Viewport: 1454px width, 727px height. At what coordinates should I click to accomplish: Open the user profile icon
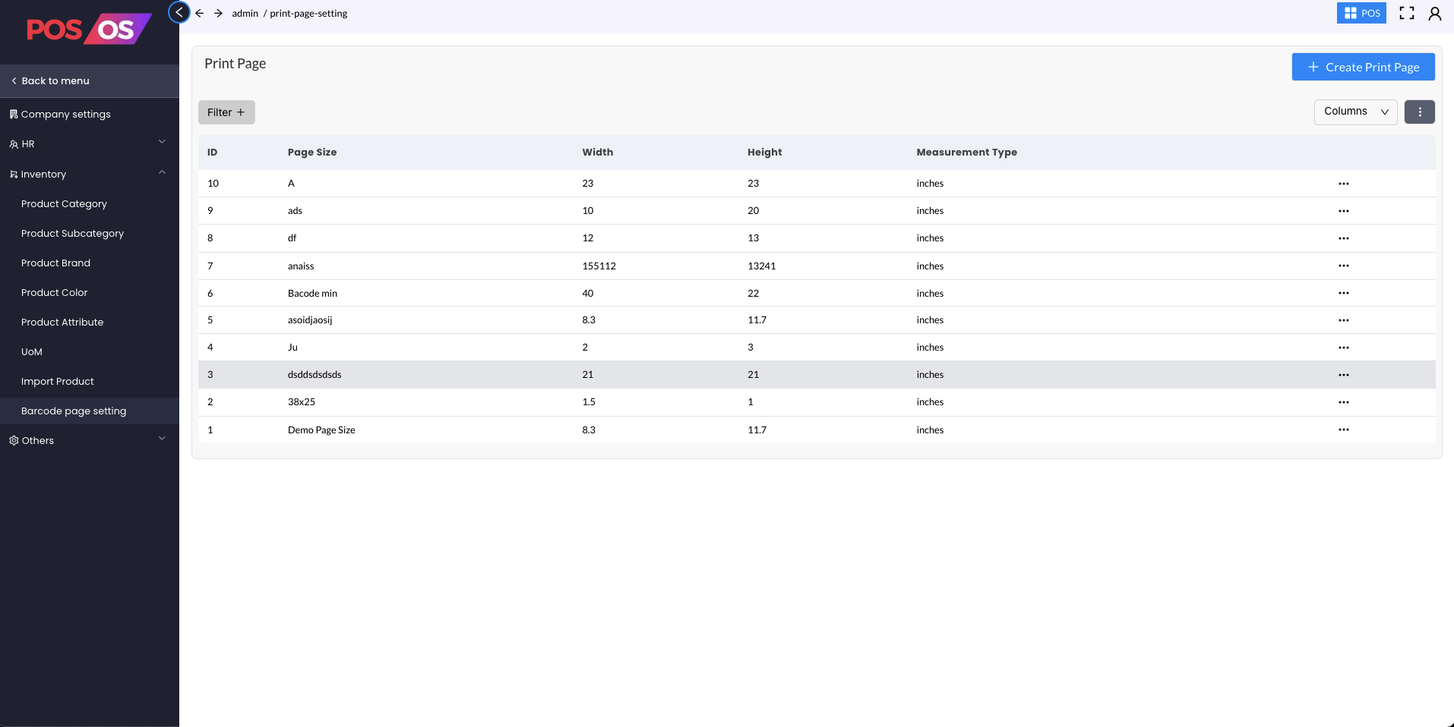click(1434, 13)
